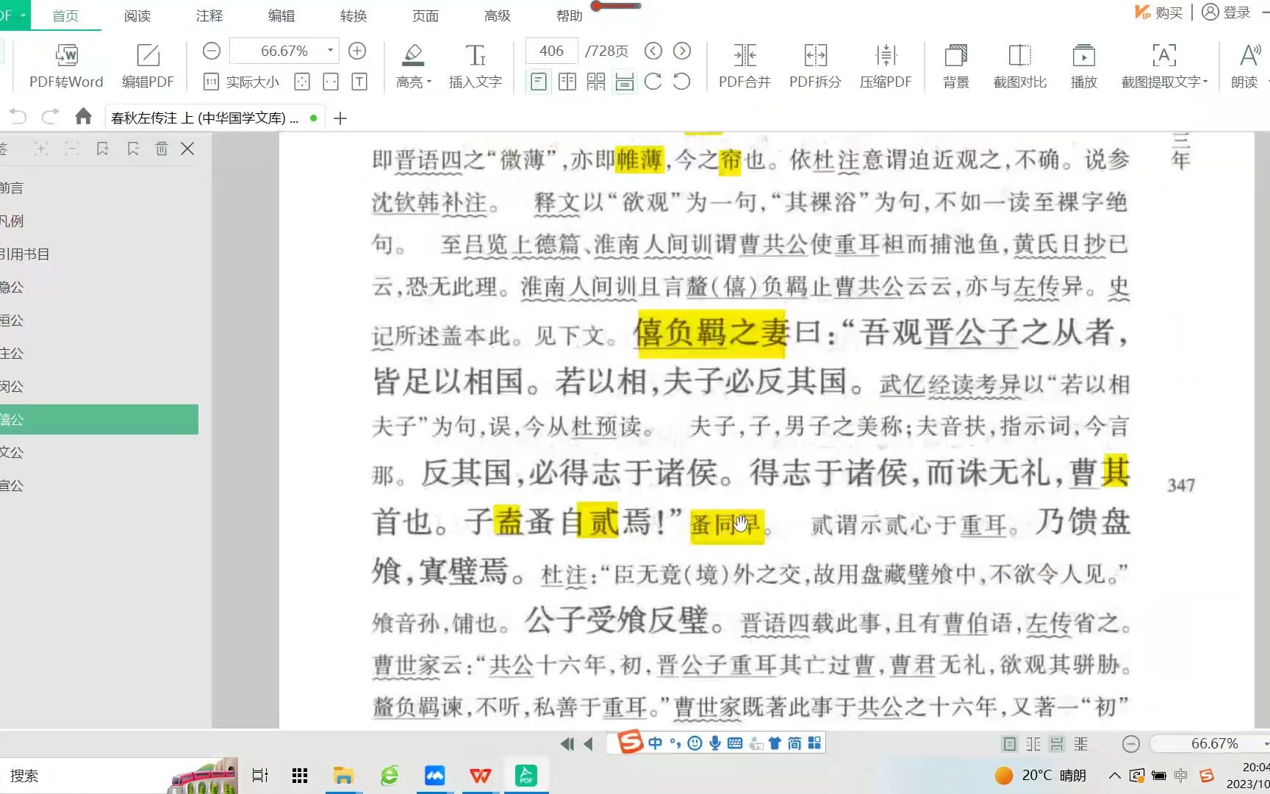Start 朗读 read-aloud
This screenshot has width=1270, height=794.
click(x=1245, y=66)
